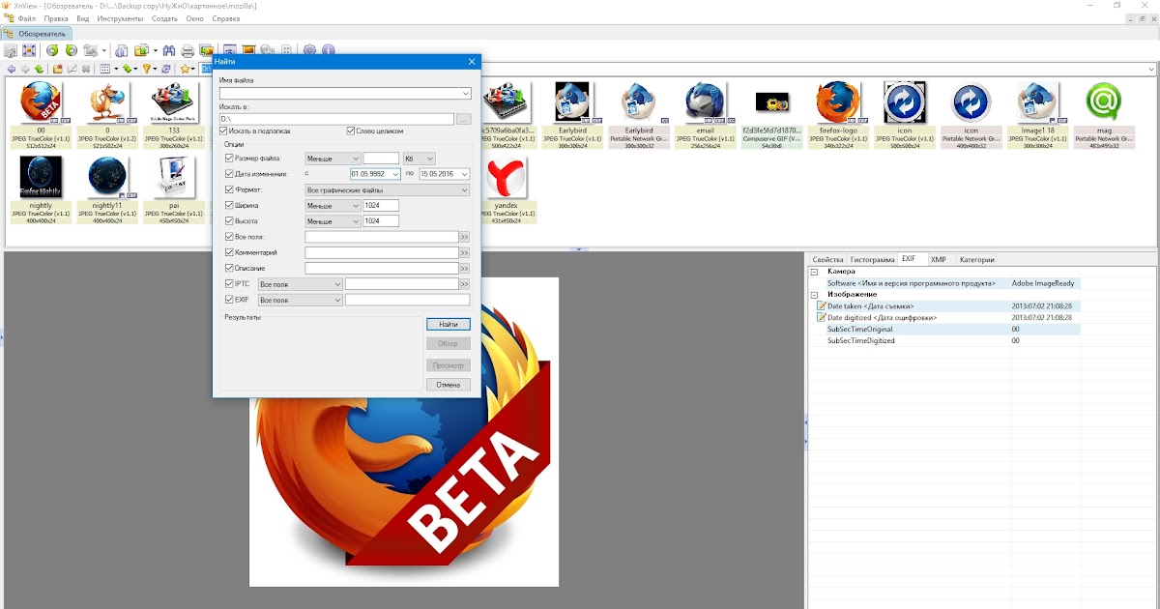Viewport: 1160px width, 609px height.
Task: Open the 'Справка' menu
Action: click(225, 18)
